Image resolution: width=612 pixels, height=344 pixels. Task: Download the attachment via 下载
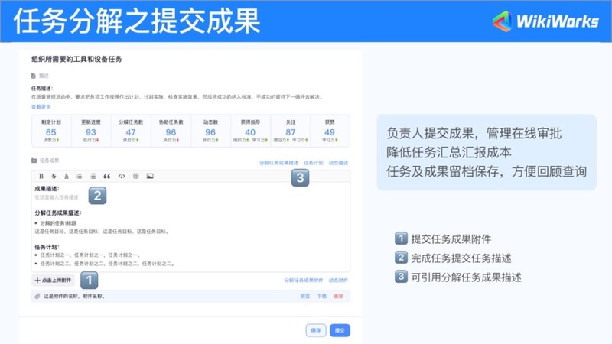(322, 296)
